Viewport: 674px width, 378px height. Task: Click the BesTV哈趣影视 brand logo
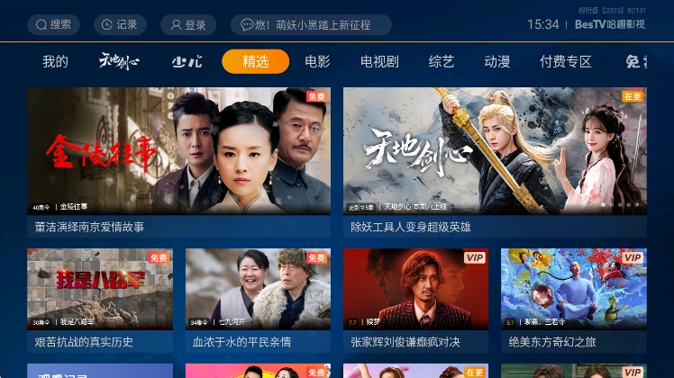pyautogui.click(x=609, y=24)
